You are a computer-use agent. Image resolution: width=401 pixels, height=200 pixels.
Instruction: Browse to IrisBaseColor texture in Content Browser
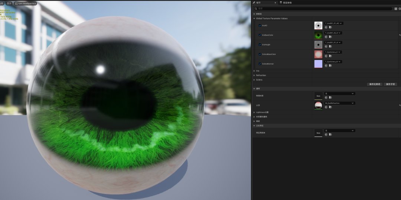[330, 37]
